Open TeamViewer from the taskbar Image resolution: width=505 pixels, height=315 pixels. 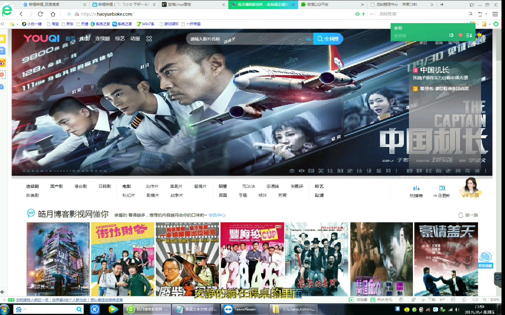(245, 309)
